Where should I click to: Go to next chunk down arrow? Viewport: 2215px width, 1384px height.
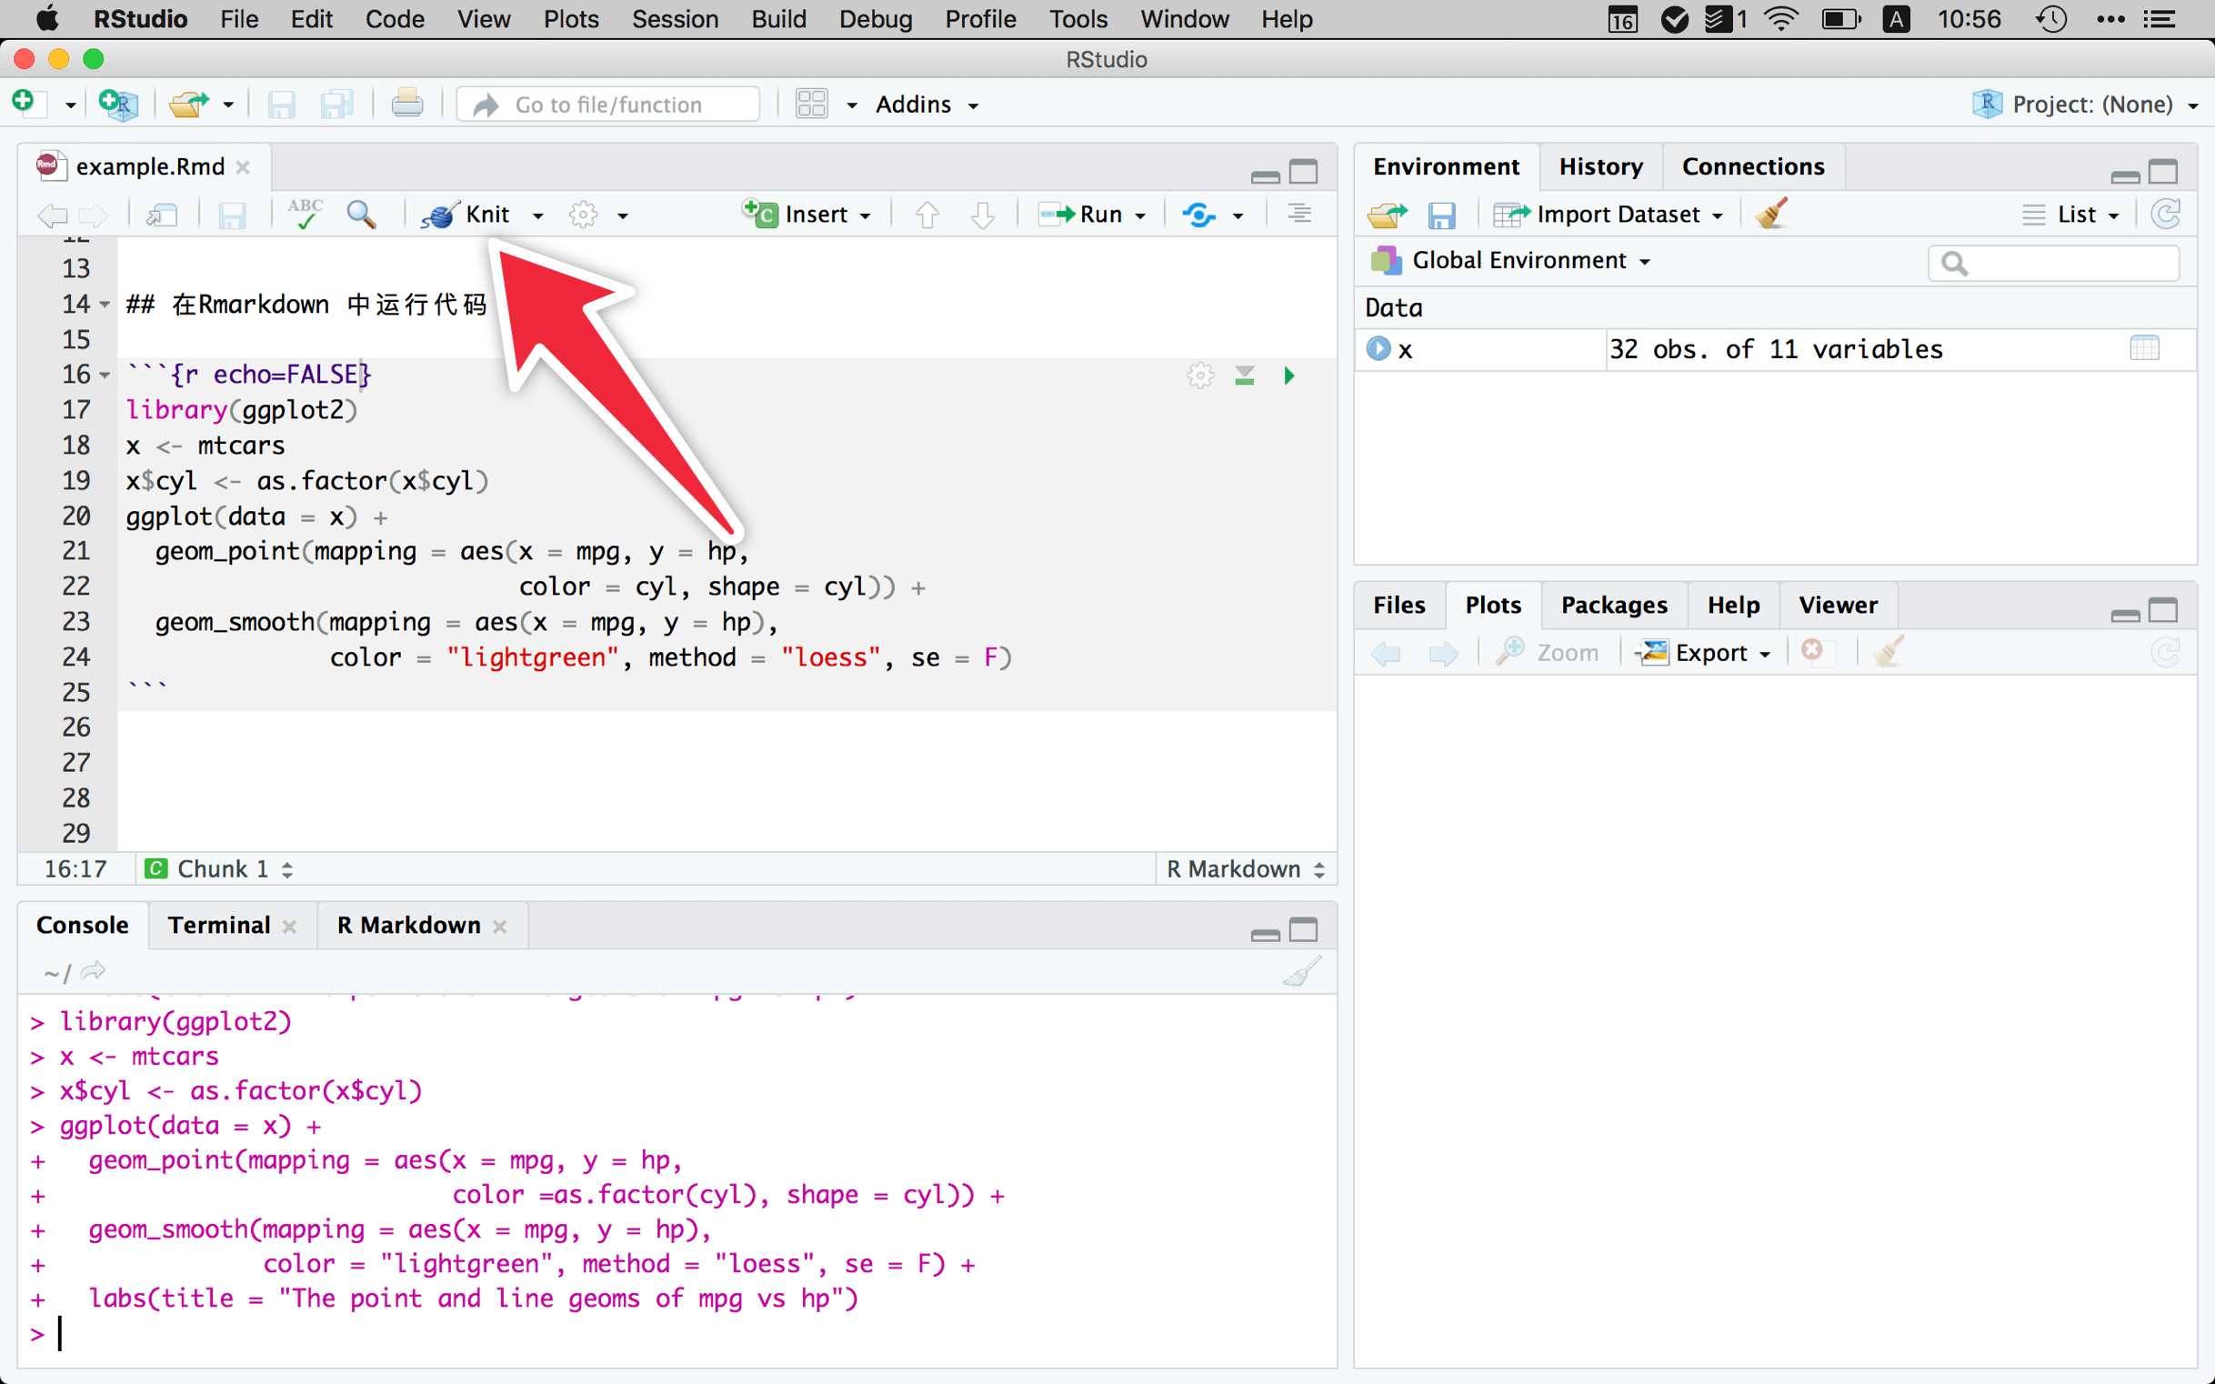click(982, 216)
